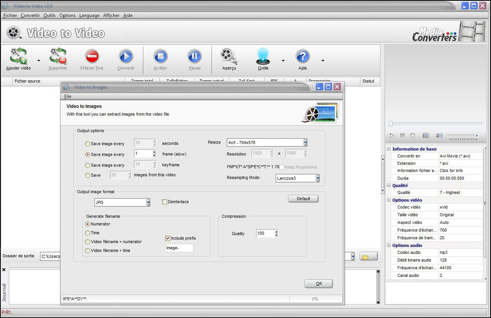Open the Outils menu in the menu bar
Screen dimensions: 491x318
click(x=50, y=15)
